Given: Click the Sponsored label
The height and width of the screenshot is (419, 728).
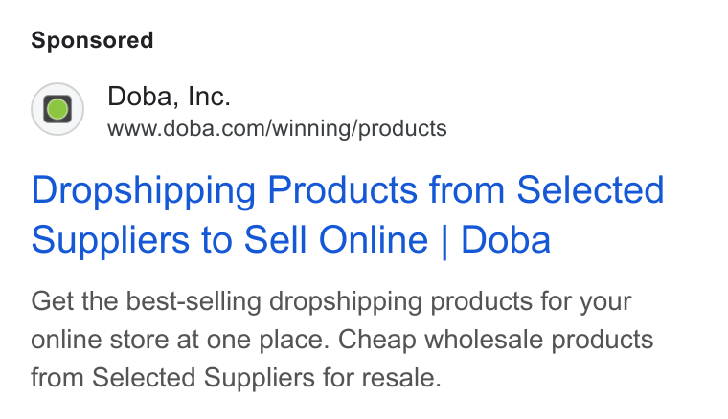Looking at the screenshot, I should click(x=92, y=40).
